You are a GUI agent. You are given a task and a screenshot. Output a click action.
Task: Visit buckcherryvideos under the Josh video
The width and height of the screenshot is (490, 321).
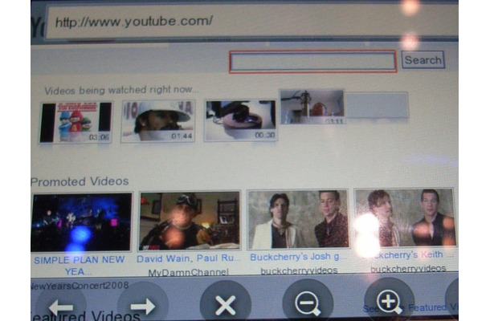299,270
